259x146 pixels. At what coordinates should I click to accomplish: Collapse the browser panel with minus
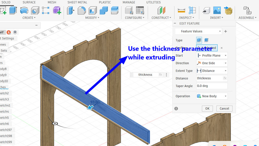[36, 25]
